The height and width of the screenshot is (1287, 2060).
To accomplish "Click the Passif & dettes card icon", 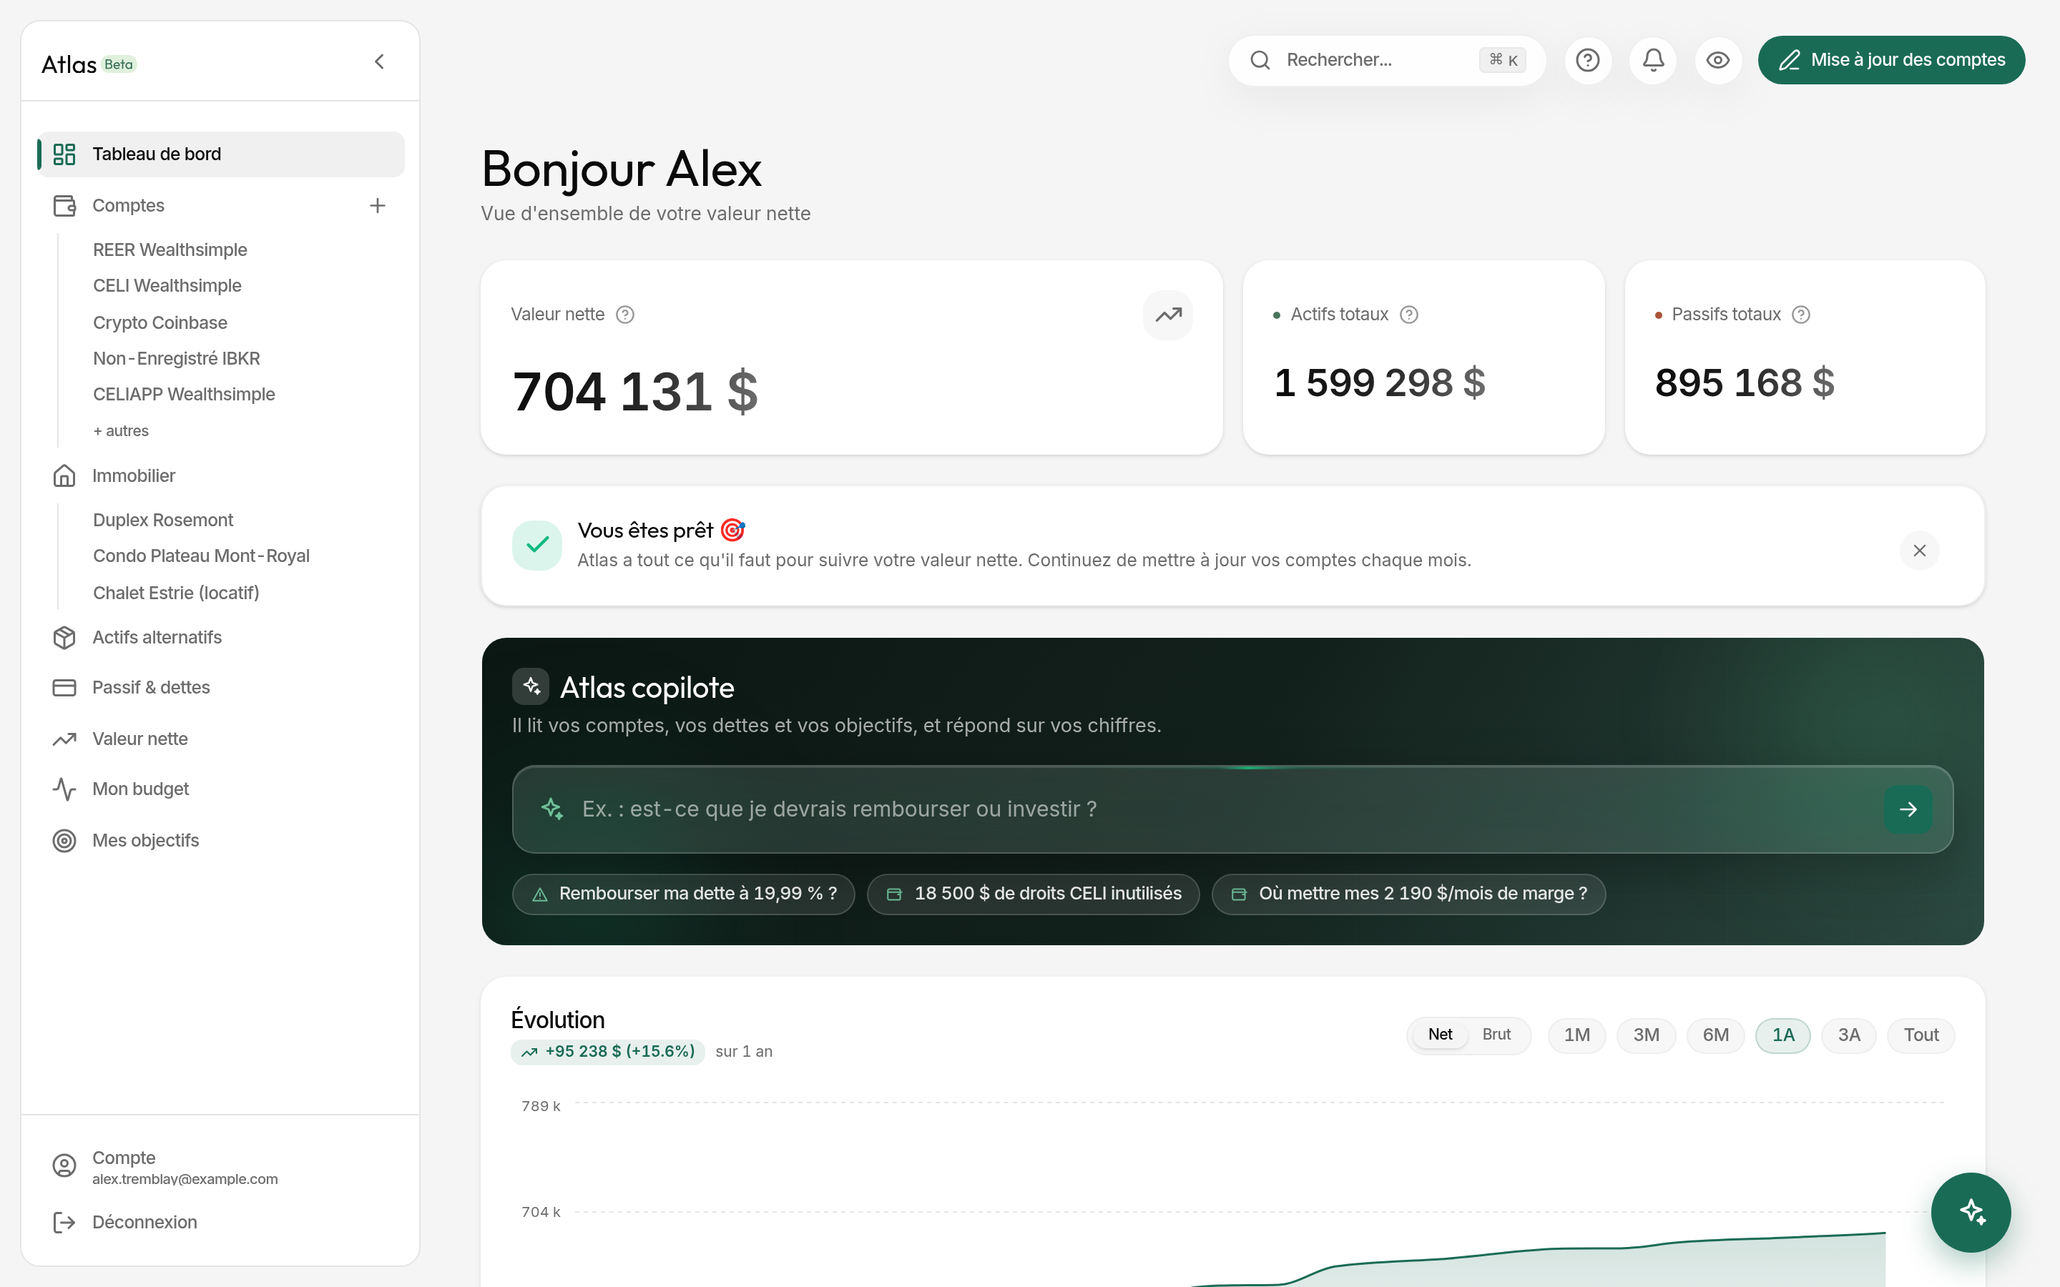I will (x=64, y=688).
